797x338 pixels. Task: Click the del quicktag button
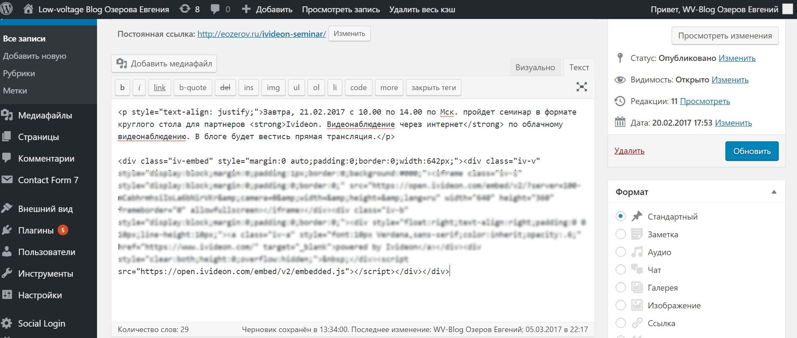pyautogui.click(x=225, y=87)
